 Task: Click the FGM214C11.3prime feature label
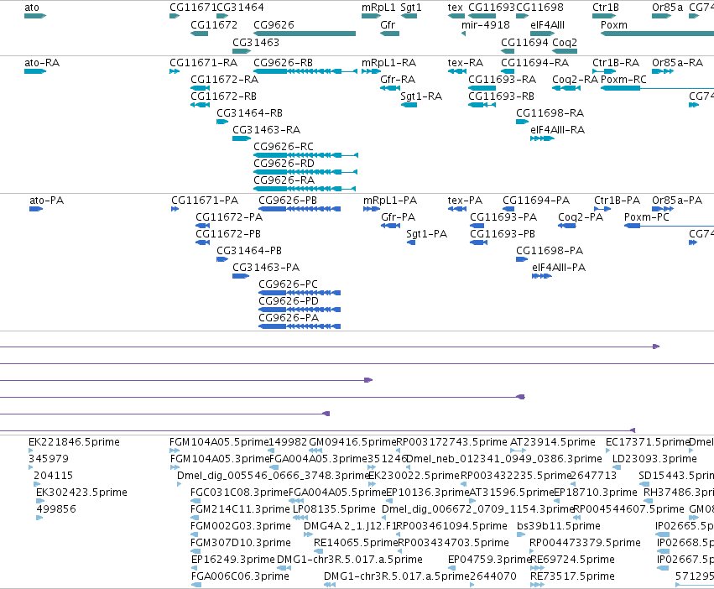click(240, 508)
